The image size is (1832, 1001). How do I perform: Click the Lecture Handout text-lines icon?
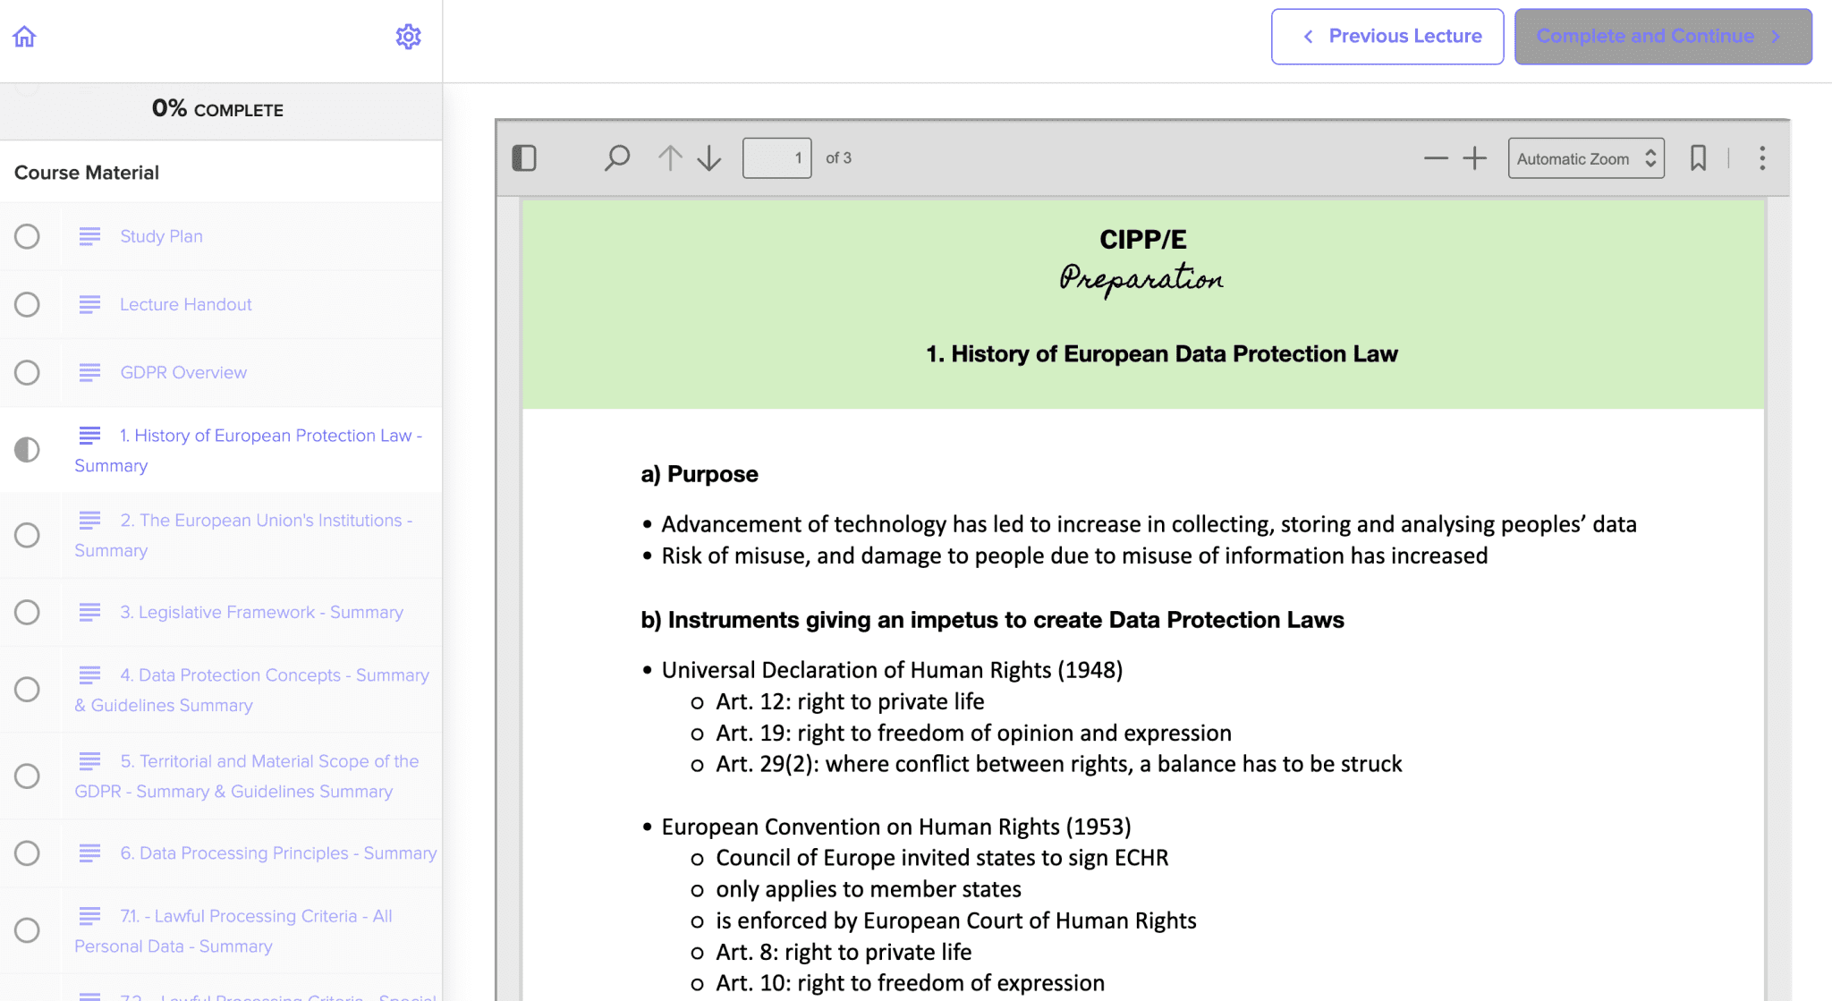89,304
